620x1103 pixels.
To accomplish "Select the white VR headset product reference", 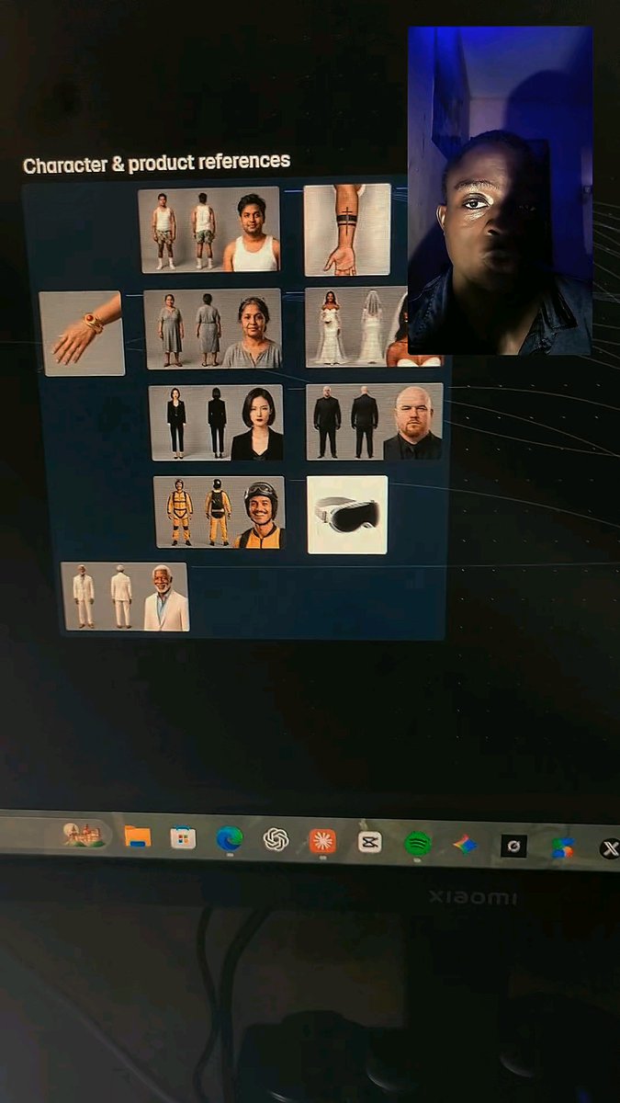I will point(347,515).
